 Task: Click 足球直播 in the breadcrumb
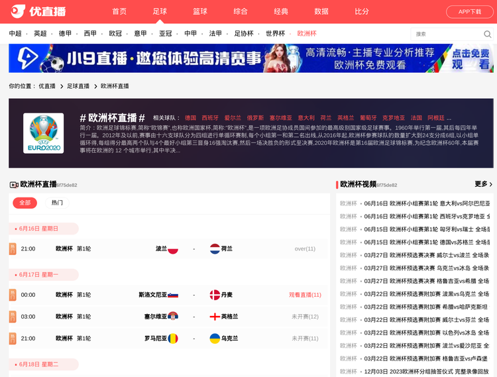78,86
